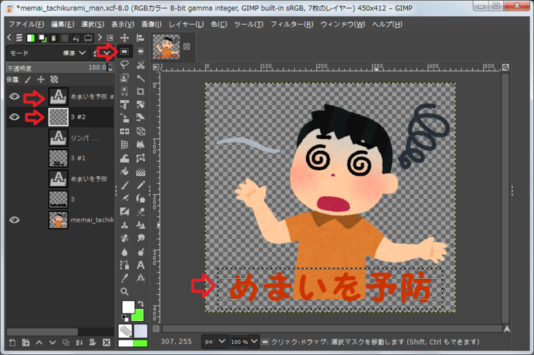
Task: Select the Move tool in toolbox
Action: tap(125, 38)
